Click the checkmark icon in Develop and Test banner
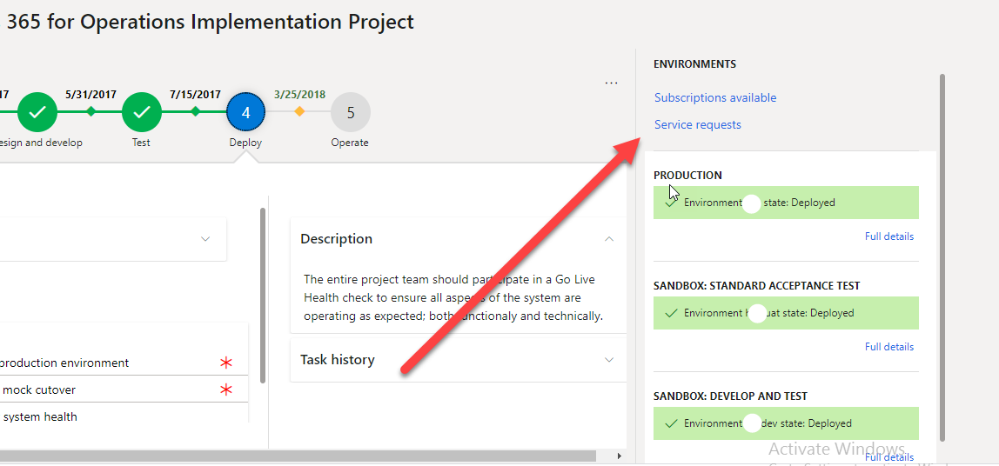The width and height of the screenshot is (999, 466). tap(670, 423)
